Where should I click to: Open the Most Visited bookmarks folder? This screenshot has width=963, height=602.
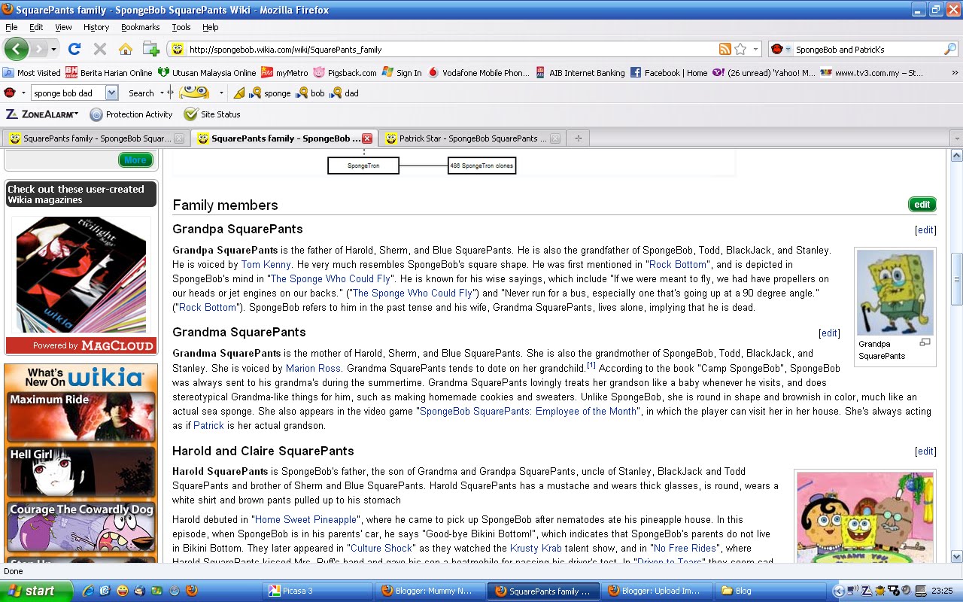point(32,73)
